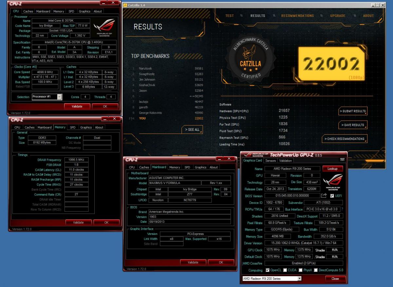
Task: Open About tab in CPU-Z processor window
Action: (x=98, y=11)
